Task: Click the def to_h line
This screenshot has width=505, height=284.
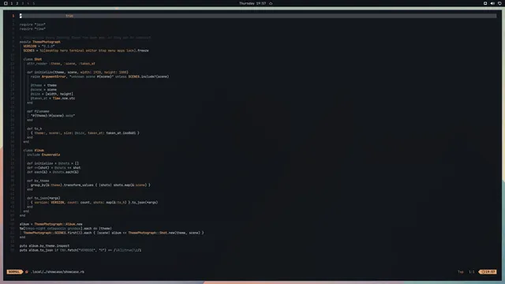Action: 35,129
